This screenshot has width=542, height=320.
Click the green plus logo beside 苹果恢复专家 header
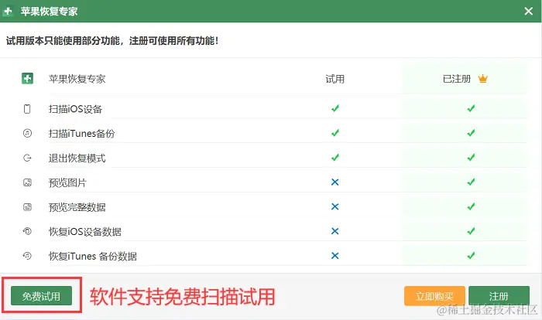pyautogui.click(x=27, y=78)
